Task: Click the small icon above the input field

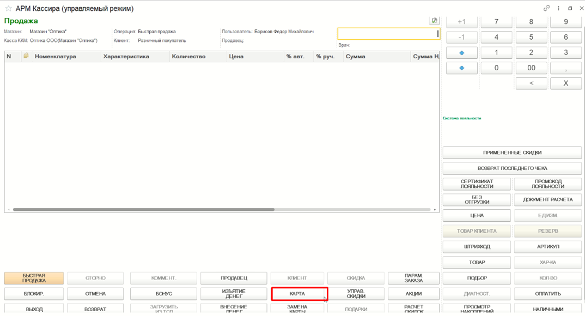Action: coord(434,21)
